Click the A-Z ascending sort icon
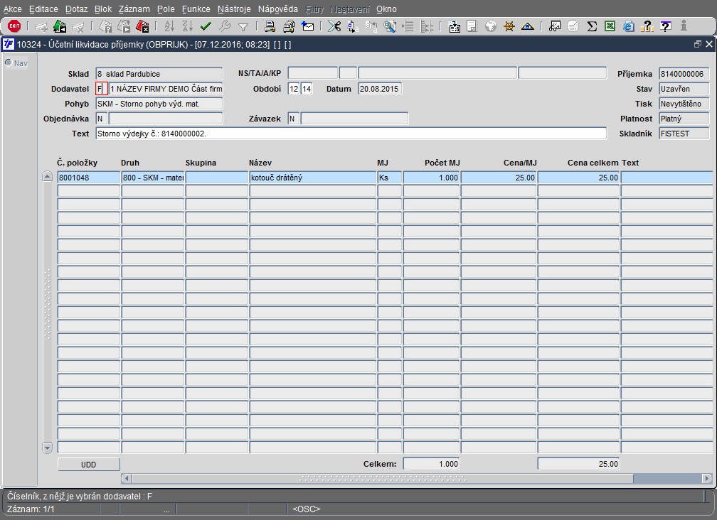This screenshot has width=717, height=520. point(169,26)
